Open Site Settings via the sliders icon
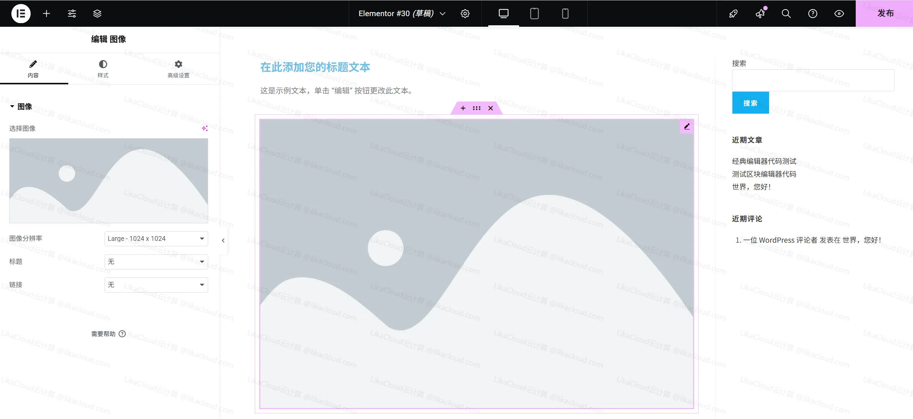Screen dimensions: 913x419 point(72,13)
